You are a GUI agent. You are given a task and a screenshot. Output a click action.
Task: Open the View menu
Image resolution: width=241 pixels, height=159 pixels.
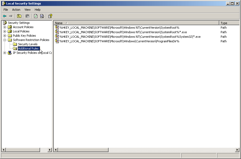click(x=27, y=10)
